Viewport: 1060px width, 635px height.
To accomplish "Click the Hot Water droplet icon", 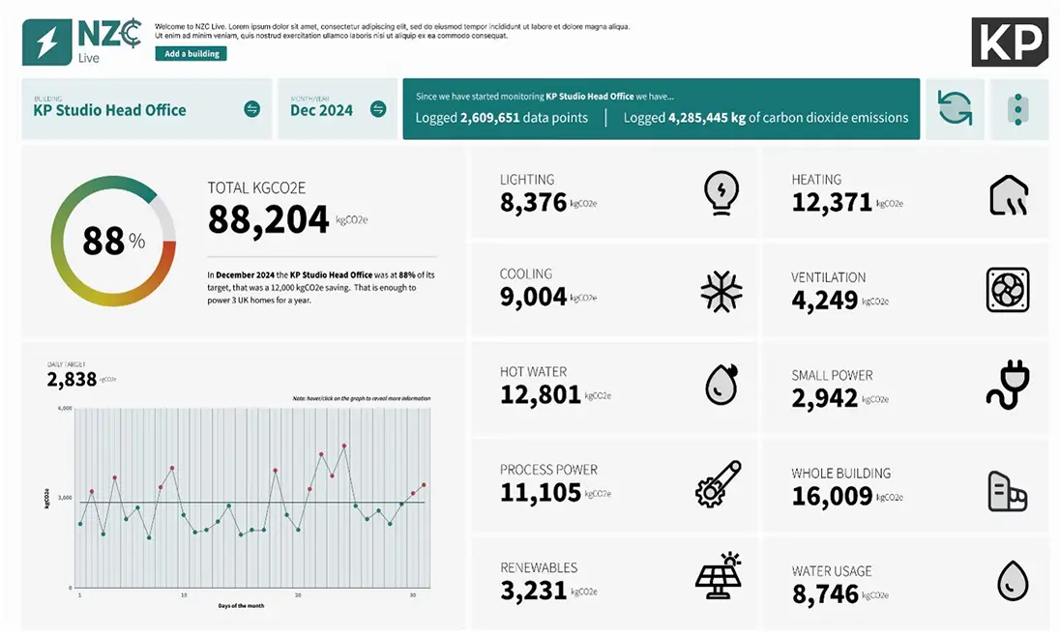I will coord(721,385).
